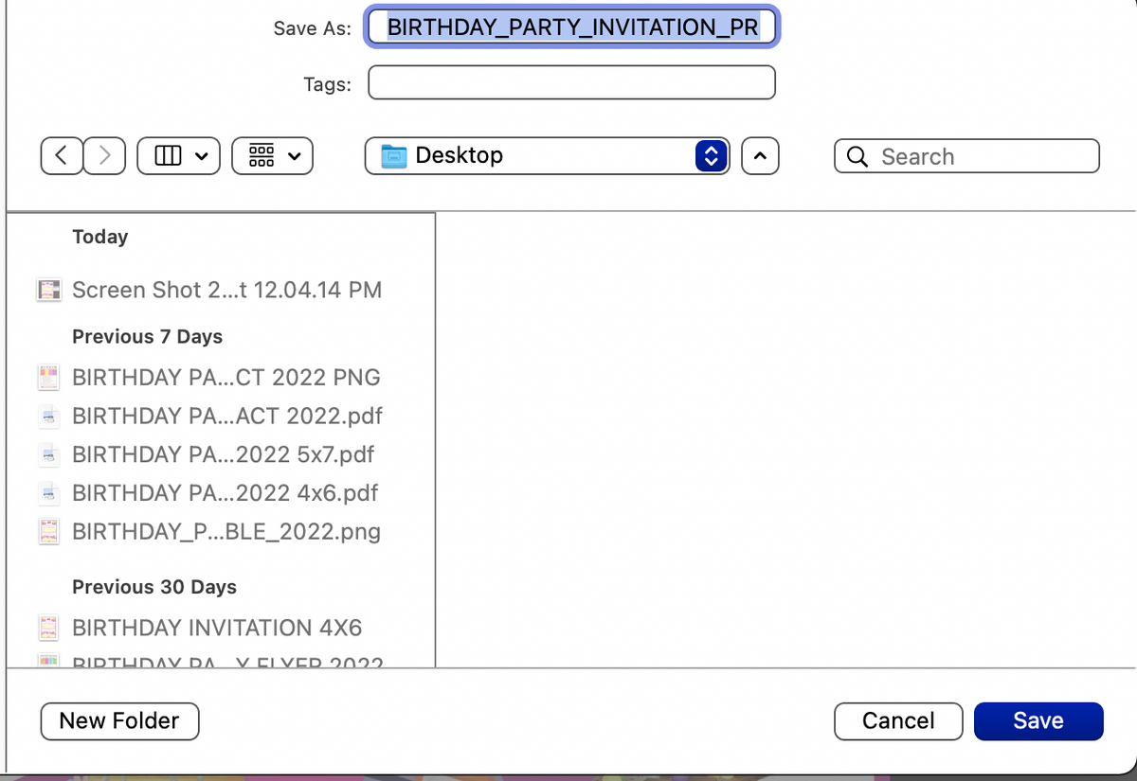Image resolution: width=1137 pixels, height=781 pixels.
Task: Click the back navigation arrow
Action: click(x=62, y=155)
